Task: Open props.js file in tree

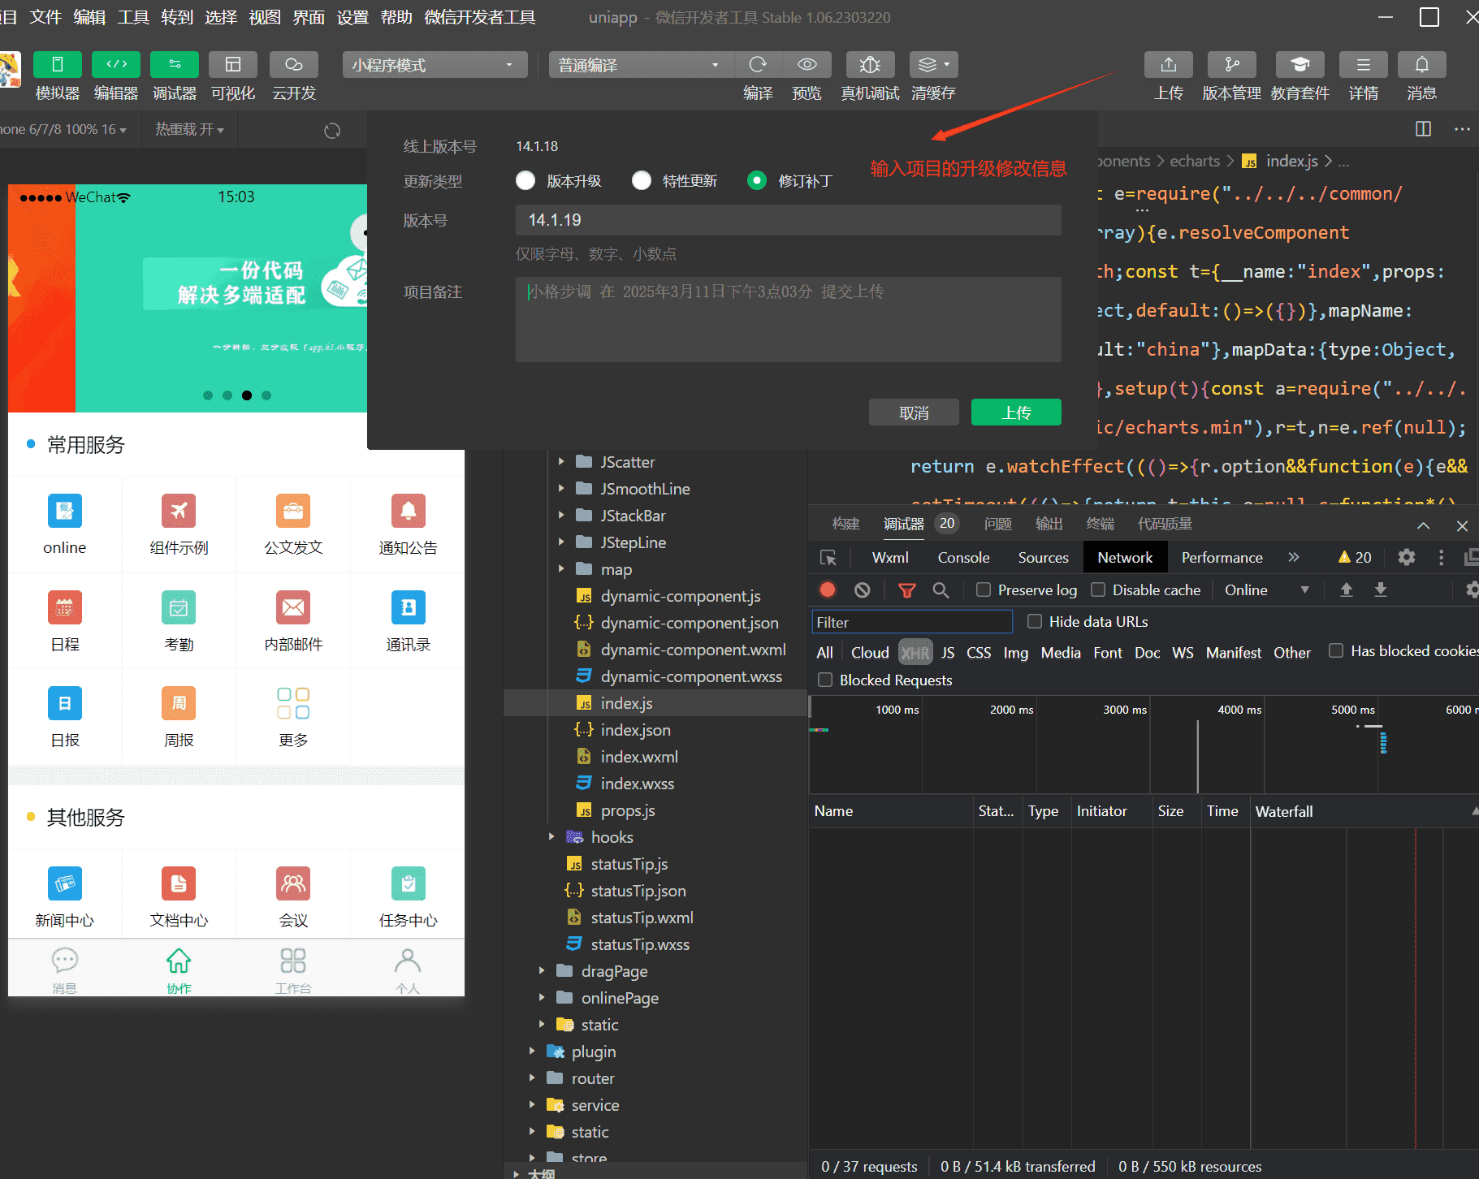Action: pos(627,810)
